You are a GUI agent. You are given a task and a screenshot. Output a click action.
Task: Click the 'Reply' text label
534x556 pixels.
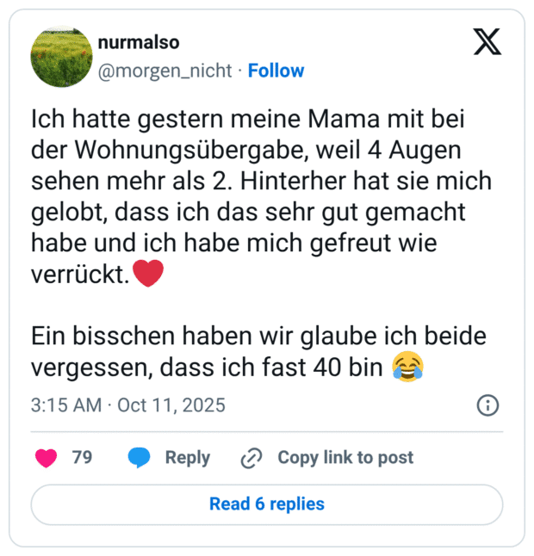click(188, 458)
